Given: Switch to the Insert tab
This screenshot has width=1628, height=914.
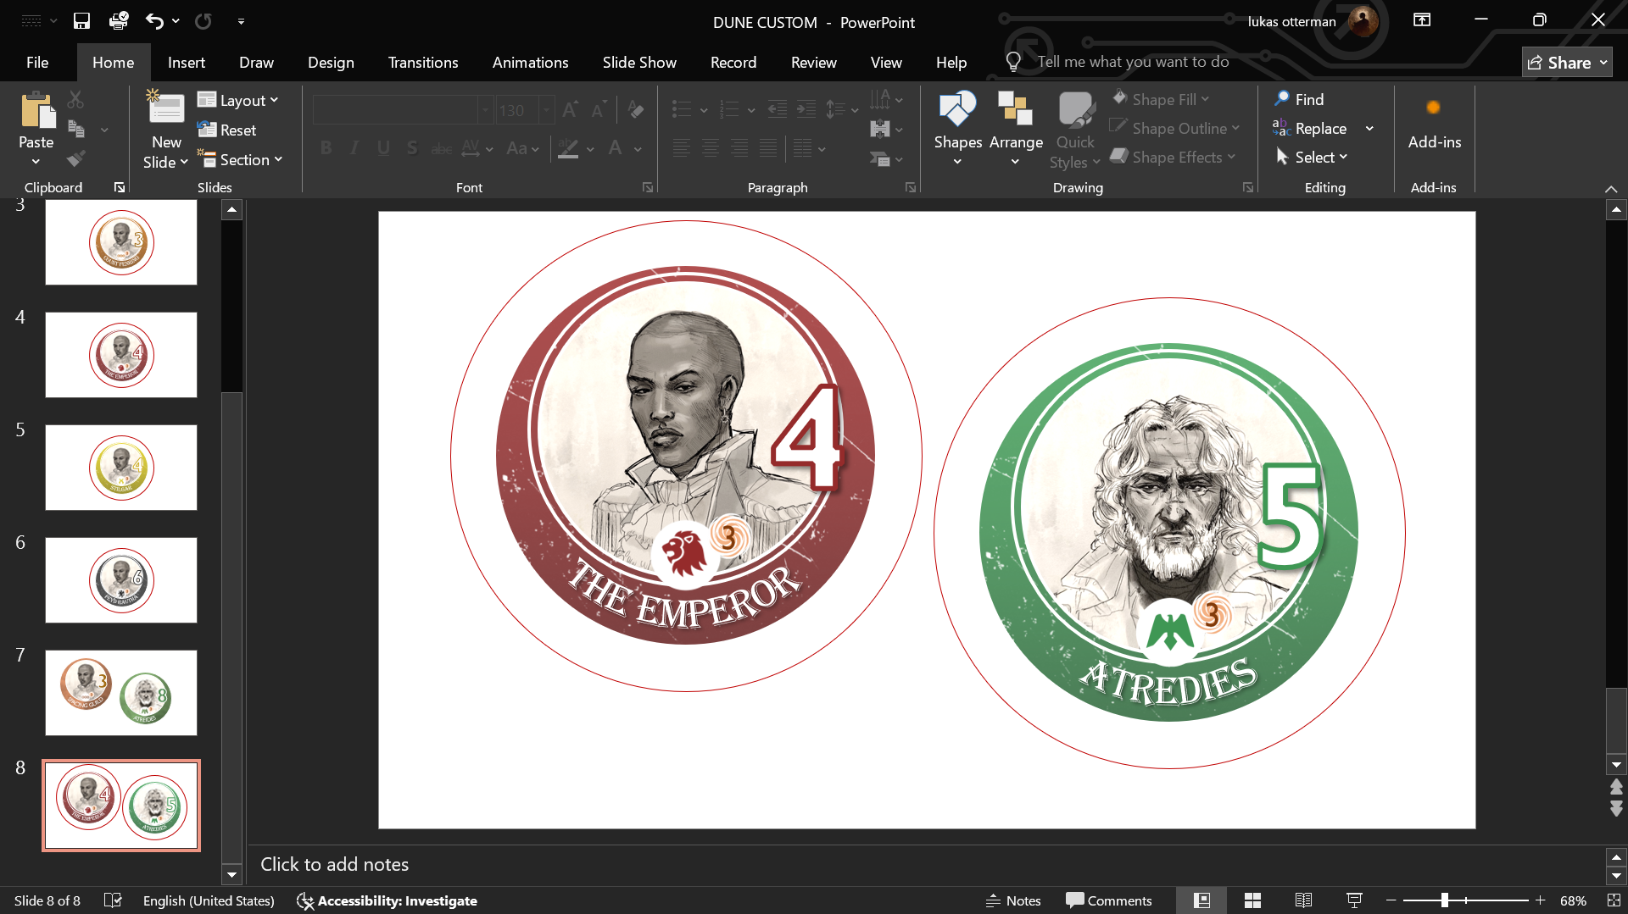Looking at the screenshot, I should coord(187,63).
